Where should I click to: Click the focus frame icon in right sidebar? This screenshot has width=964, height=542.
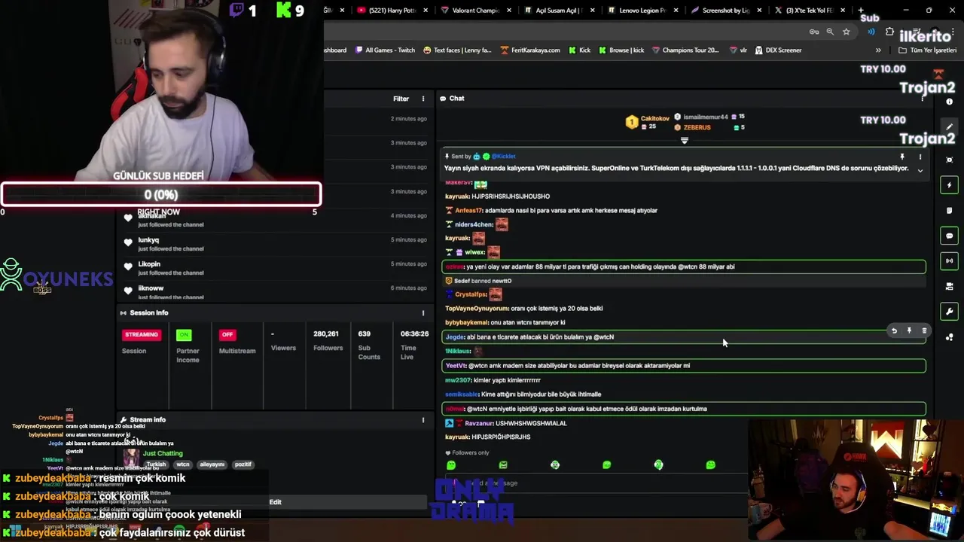[949, 160]
